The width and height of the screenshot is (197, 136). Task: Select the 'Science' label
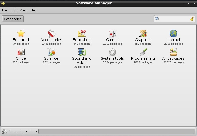pos(51,58)
